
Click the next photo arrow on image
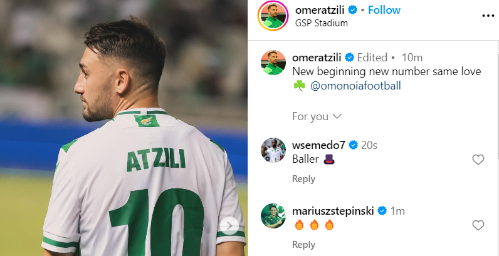pyautogui.click(x=230, y=226)
